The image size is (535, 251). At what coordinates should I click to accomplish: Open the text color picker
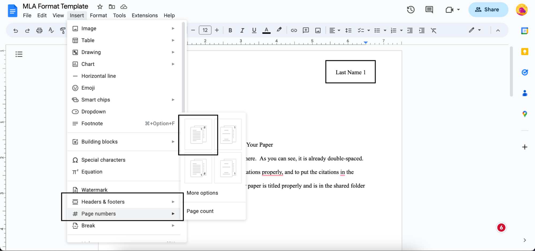(x=266, y=30)
